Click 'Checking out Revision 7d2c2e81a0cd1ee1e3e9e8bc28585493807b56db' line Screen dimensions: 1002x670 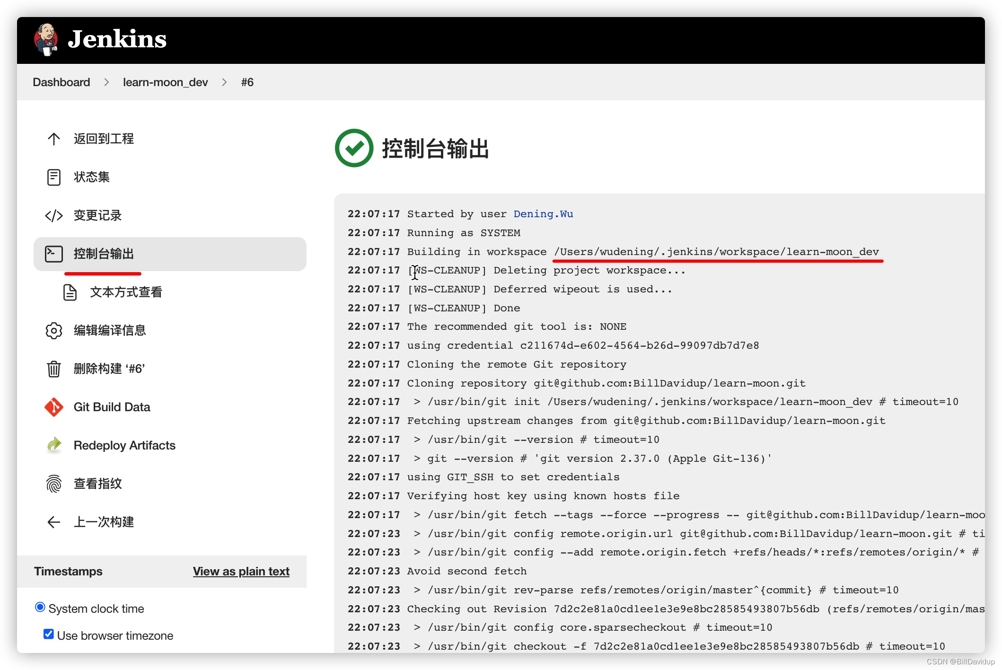(696, 609)
